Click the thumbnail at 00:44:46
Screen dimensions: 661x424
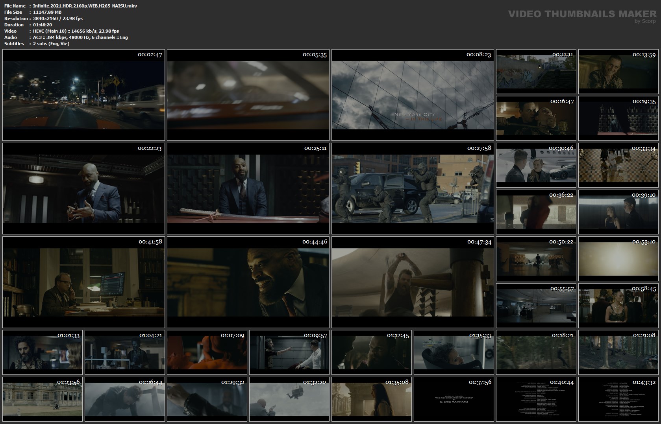click(248, 282)
